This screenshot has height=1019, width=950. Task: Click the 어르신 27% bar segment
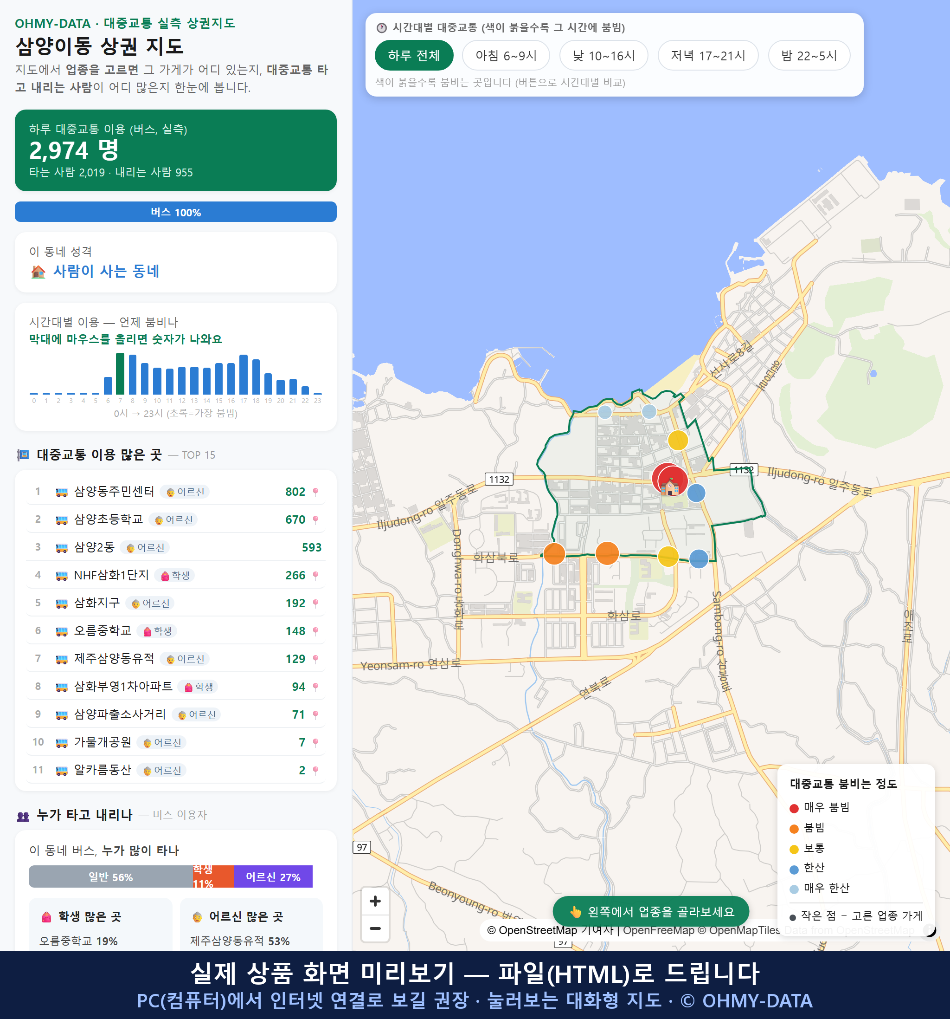pos(273,876)
